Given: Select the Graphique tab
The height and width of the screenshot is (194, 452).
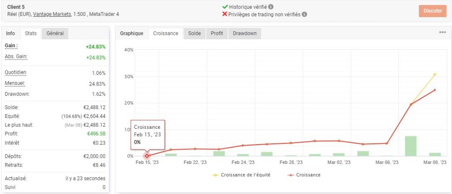Looking at the screenshot, I should tap(132, 34).
